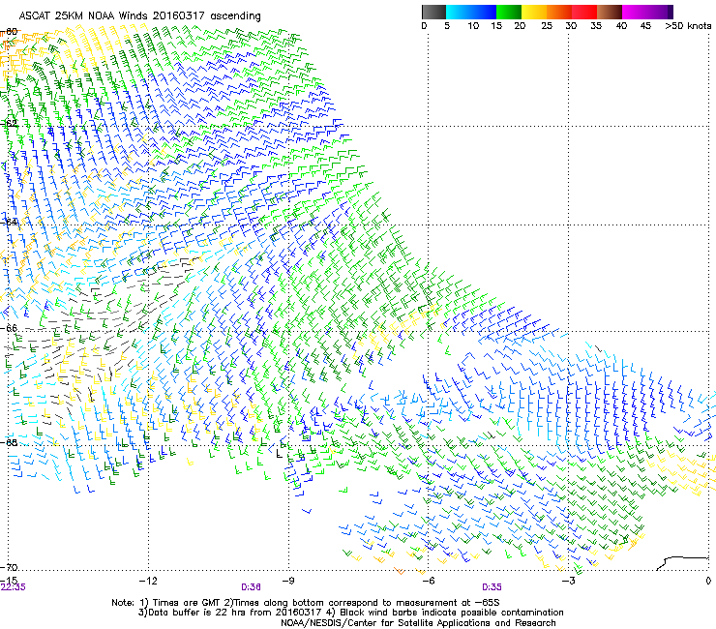Click the NOAA/NESDIS credit line

point(418,623)
